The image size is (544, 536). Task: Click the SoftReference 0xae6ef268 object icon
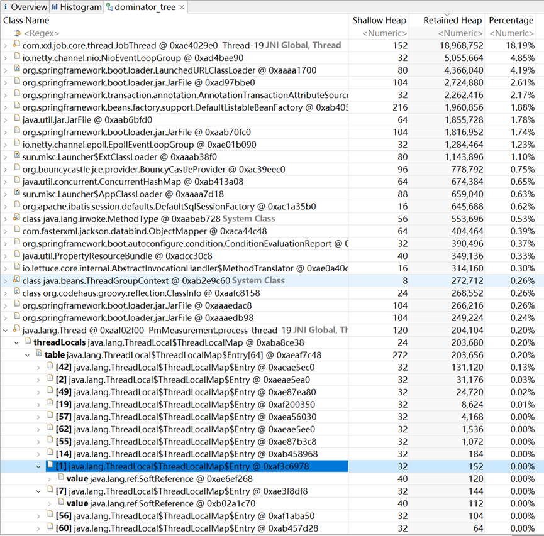(x=62, y=478)
